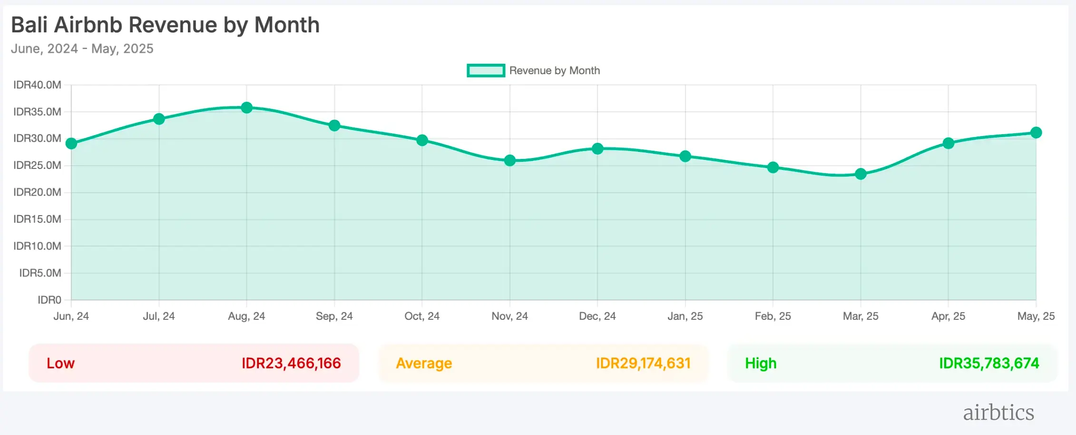This screenshot has width=1076, height=435.
Task: Select the Nov, 24 data point
Action: coord(509,160)
